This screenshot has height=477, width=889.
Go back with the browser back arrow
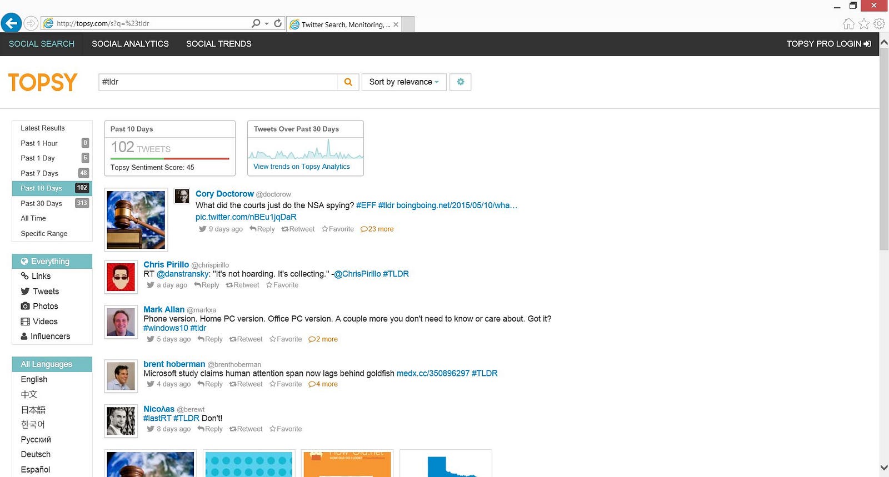point(11,23)
